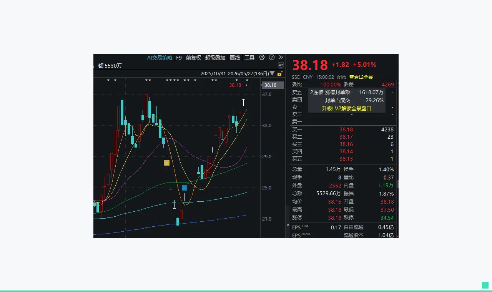
Task: Click date range 2025/10/31-2026/05/27(136日)
Action: [234, 73]
